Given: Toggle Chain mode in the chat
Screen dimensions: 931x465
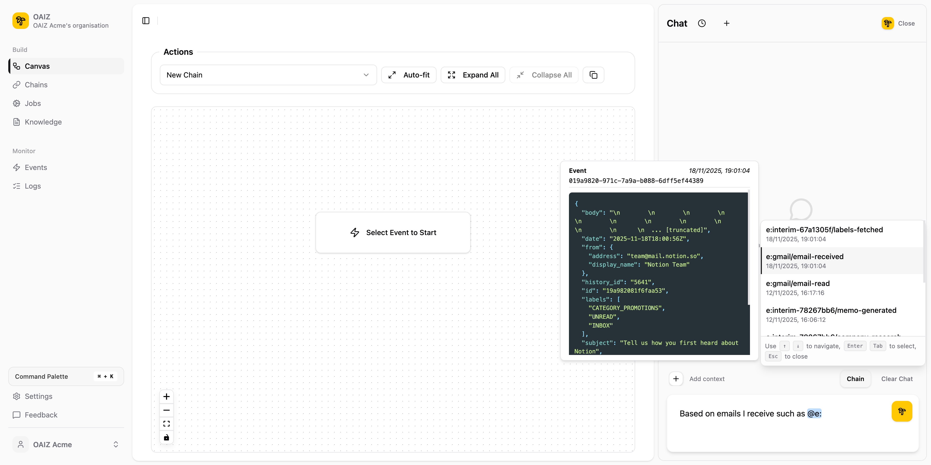Looking at the screenshot, I should 855,378.
